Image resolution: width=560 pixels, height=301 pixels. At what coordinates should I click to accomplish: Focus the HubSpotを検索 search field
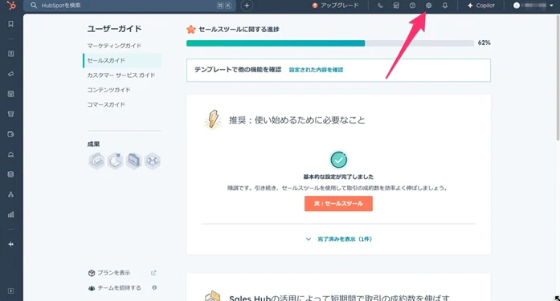click(x=129, y=6)
